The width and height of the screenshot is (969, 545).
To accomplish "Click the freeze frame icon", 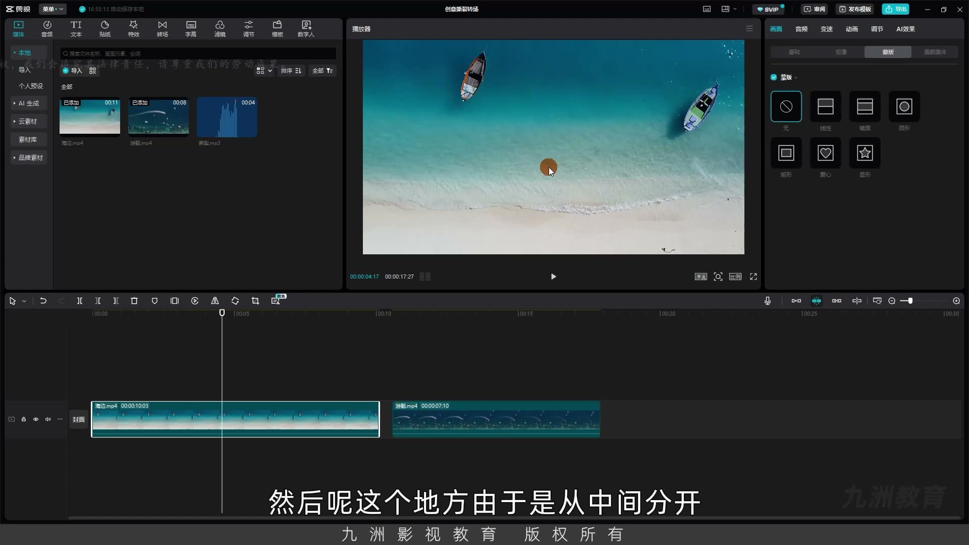I will (x=175, y=301).
